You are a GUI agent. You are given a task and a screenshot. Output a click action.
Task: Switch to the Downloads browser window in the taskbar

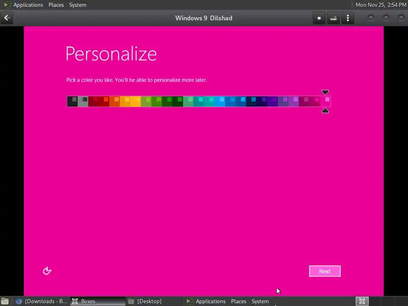(x=41, y=301)
